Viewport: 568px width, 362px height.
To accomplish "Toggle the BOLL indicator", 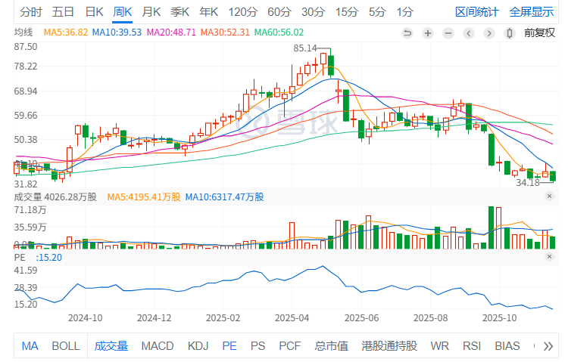I will [x=66, y=346].
